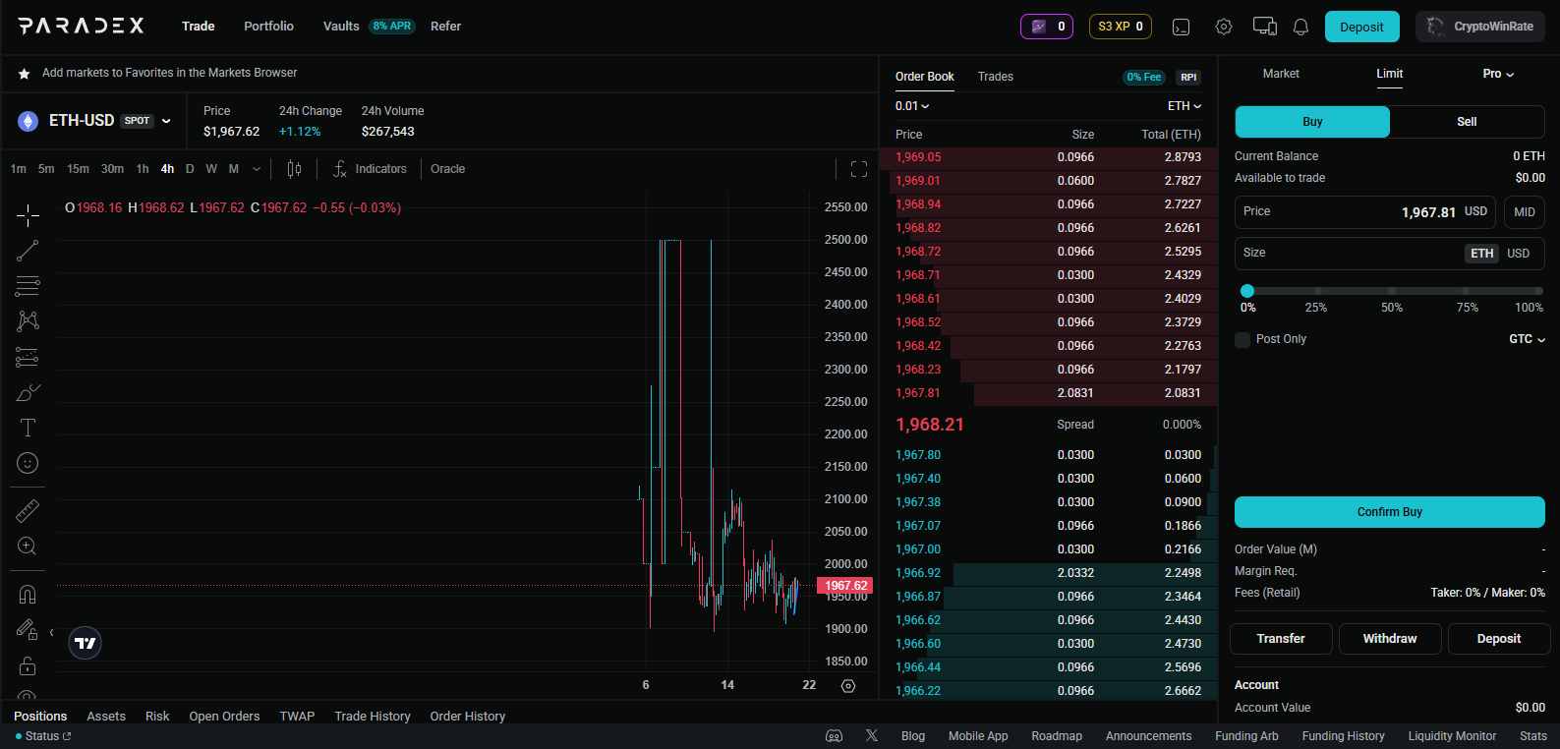The width and height of the screenshot is (1560, 749).
Task: Click the zoom in tool
Action: click(28, 547)
